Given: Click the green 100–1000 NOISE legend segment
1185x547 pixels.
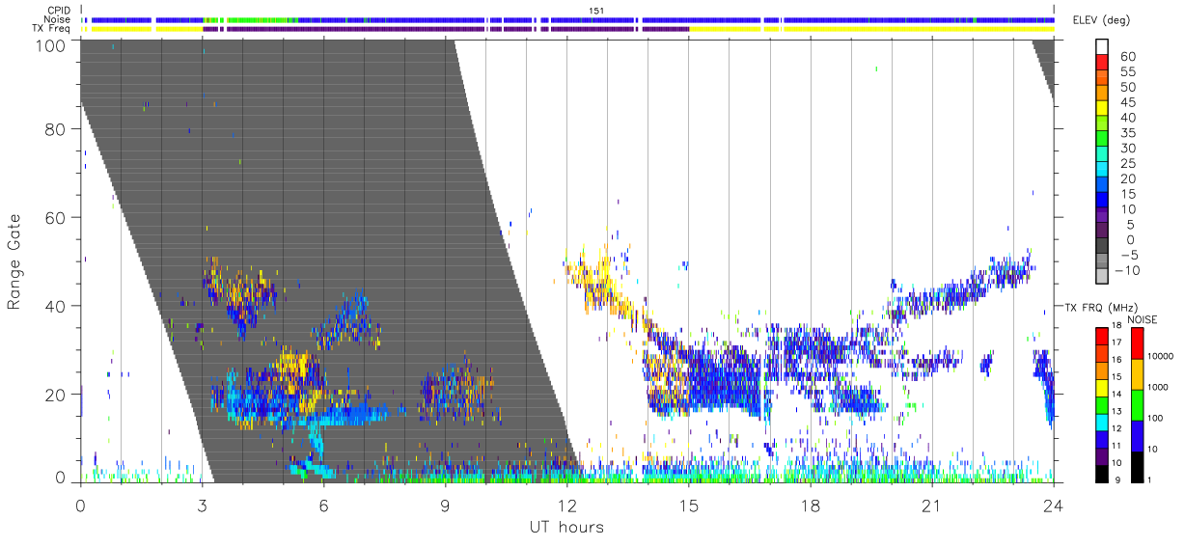Looking at the screenshot, I should [x=1137, y=404].
